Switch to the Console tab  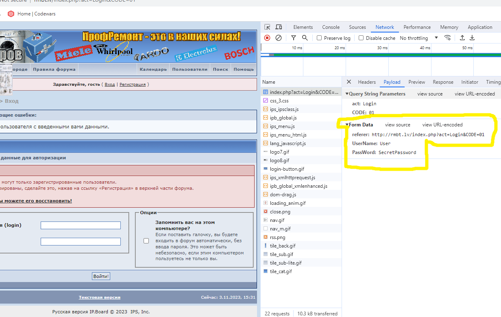pos(331,27)
